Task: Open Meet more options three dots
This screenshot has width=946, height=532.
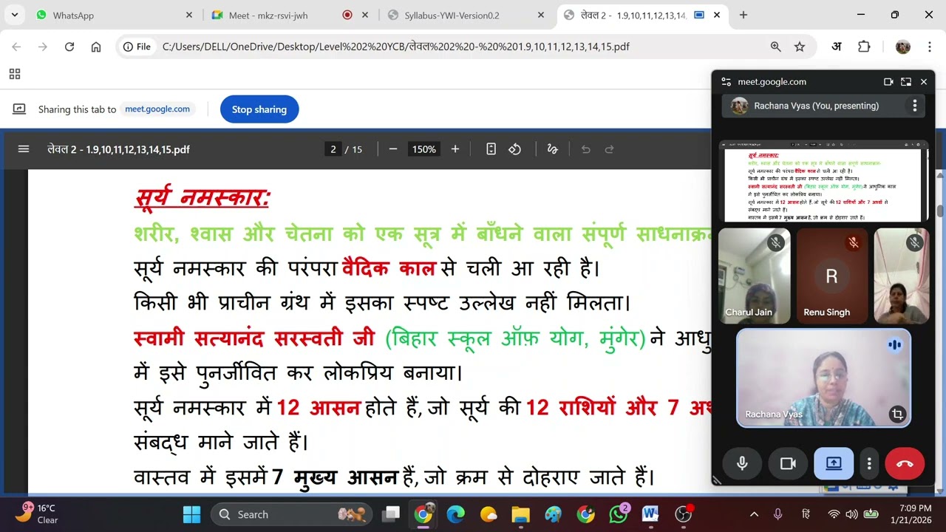Action: (x=869, y=463)
